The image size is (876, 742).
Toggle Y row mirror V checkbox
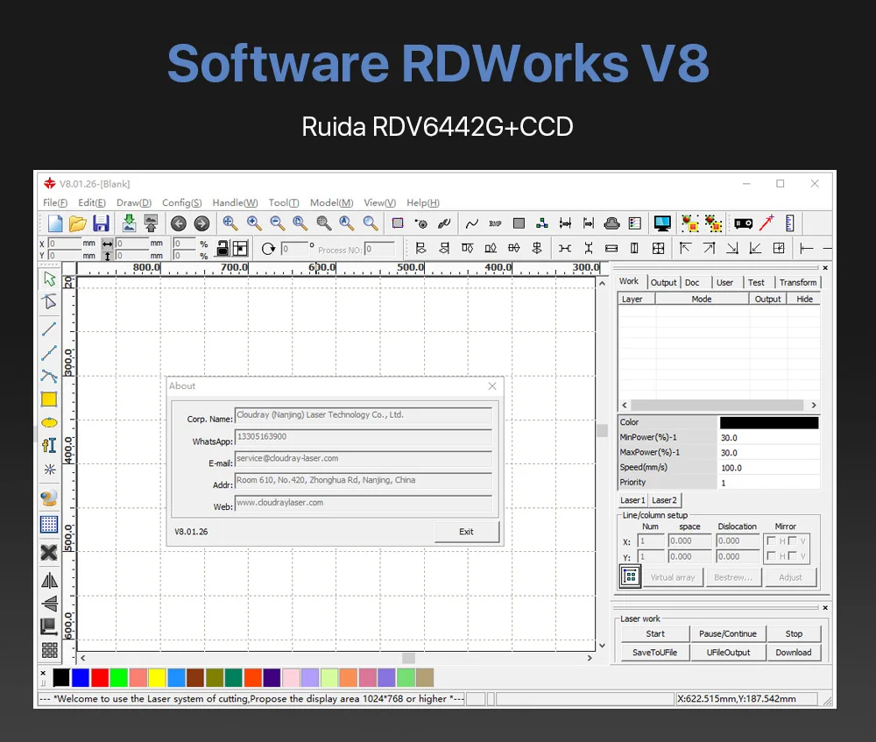pyautogui.click(x=792, y=555)
